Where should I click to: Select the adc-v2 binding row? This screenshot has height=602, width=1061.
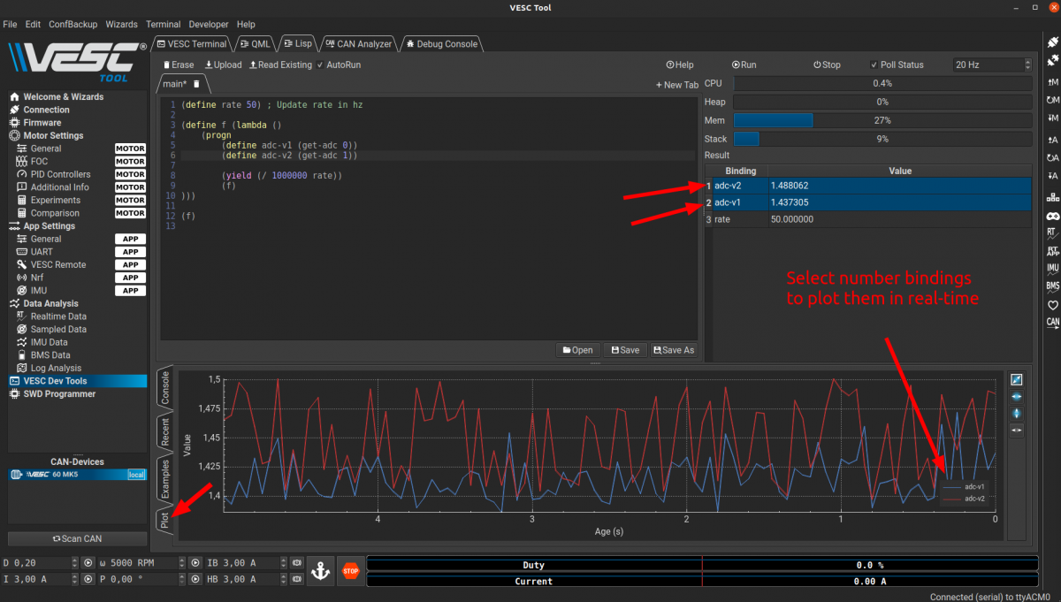click(x=868, y=186)
